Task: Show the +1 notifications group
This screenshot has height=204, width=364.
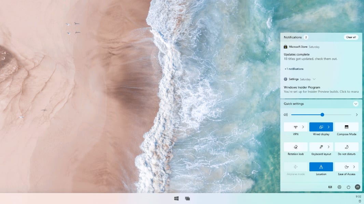Action: tap(294, 69)
